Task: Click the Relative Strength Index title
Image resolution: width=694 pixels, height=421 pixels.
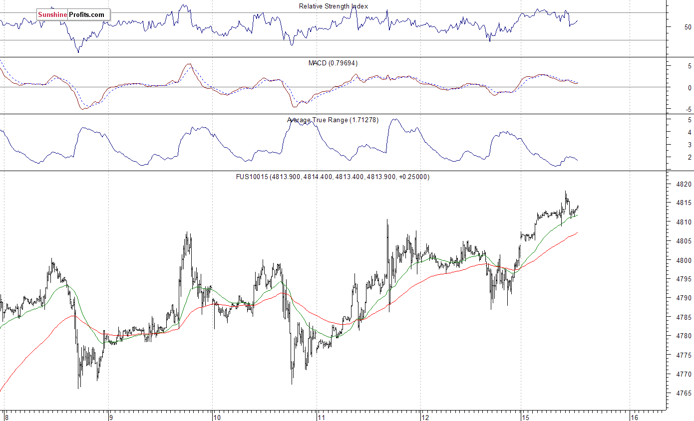Action: (x=334, y=6)
